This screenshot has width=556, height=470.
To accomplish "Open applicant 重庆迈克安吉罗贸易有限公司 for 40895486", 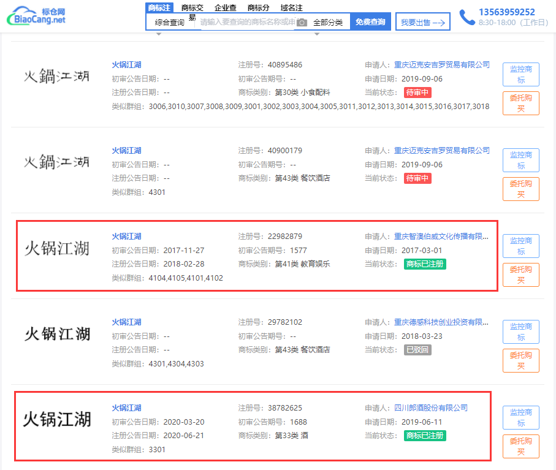I will click(x=442, y=65).
